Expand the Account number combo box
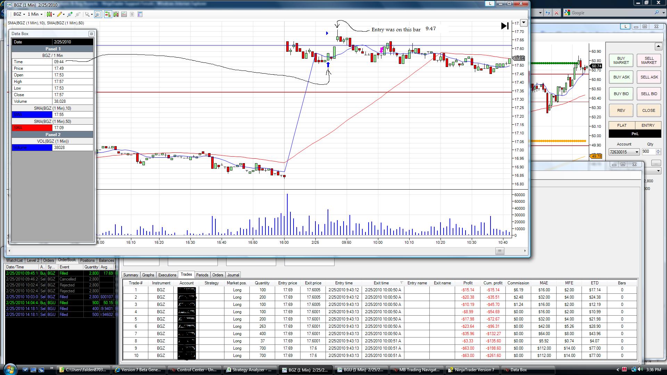The width and height of the screenshot is (667, 375). coord(636,152)
